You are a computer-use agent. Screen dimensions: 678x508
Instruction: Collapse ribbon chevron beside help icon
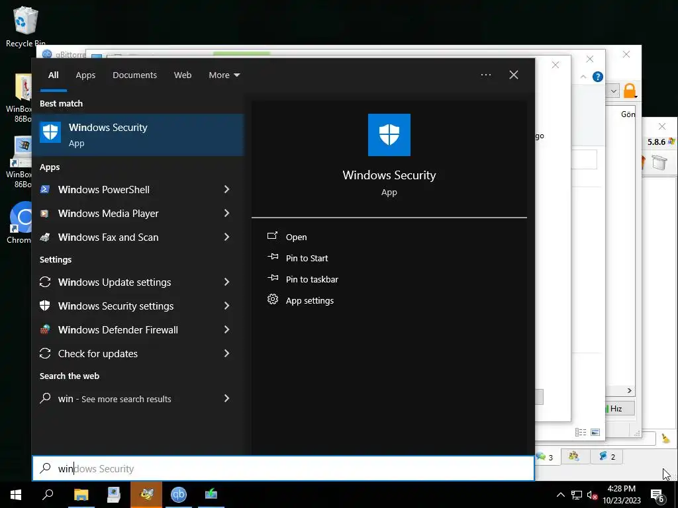point(583,77)
